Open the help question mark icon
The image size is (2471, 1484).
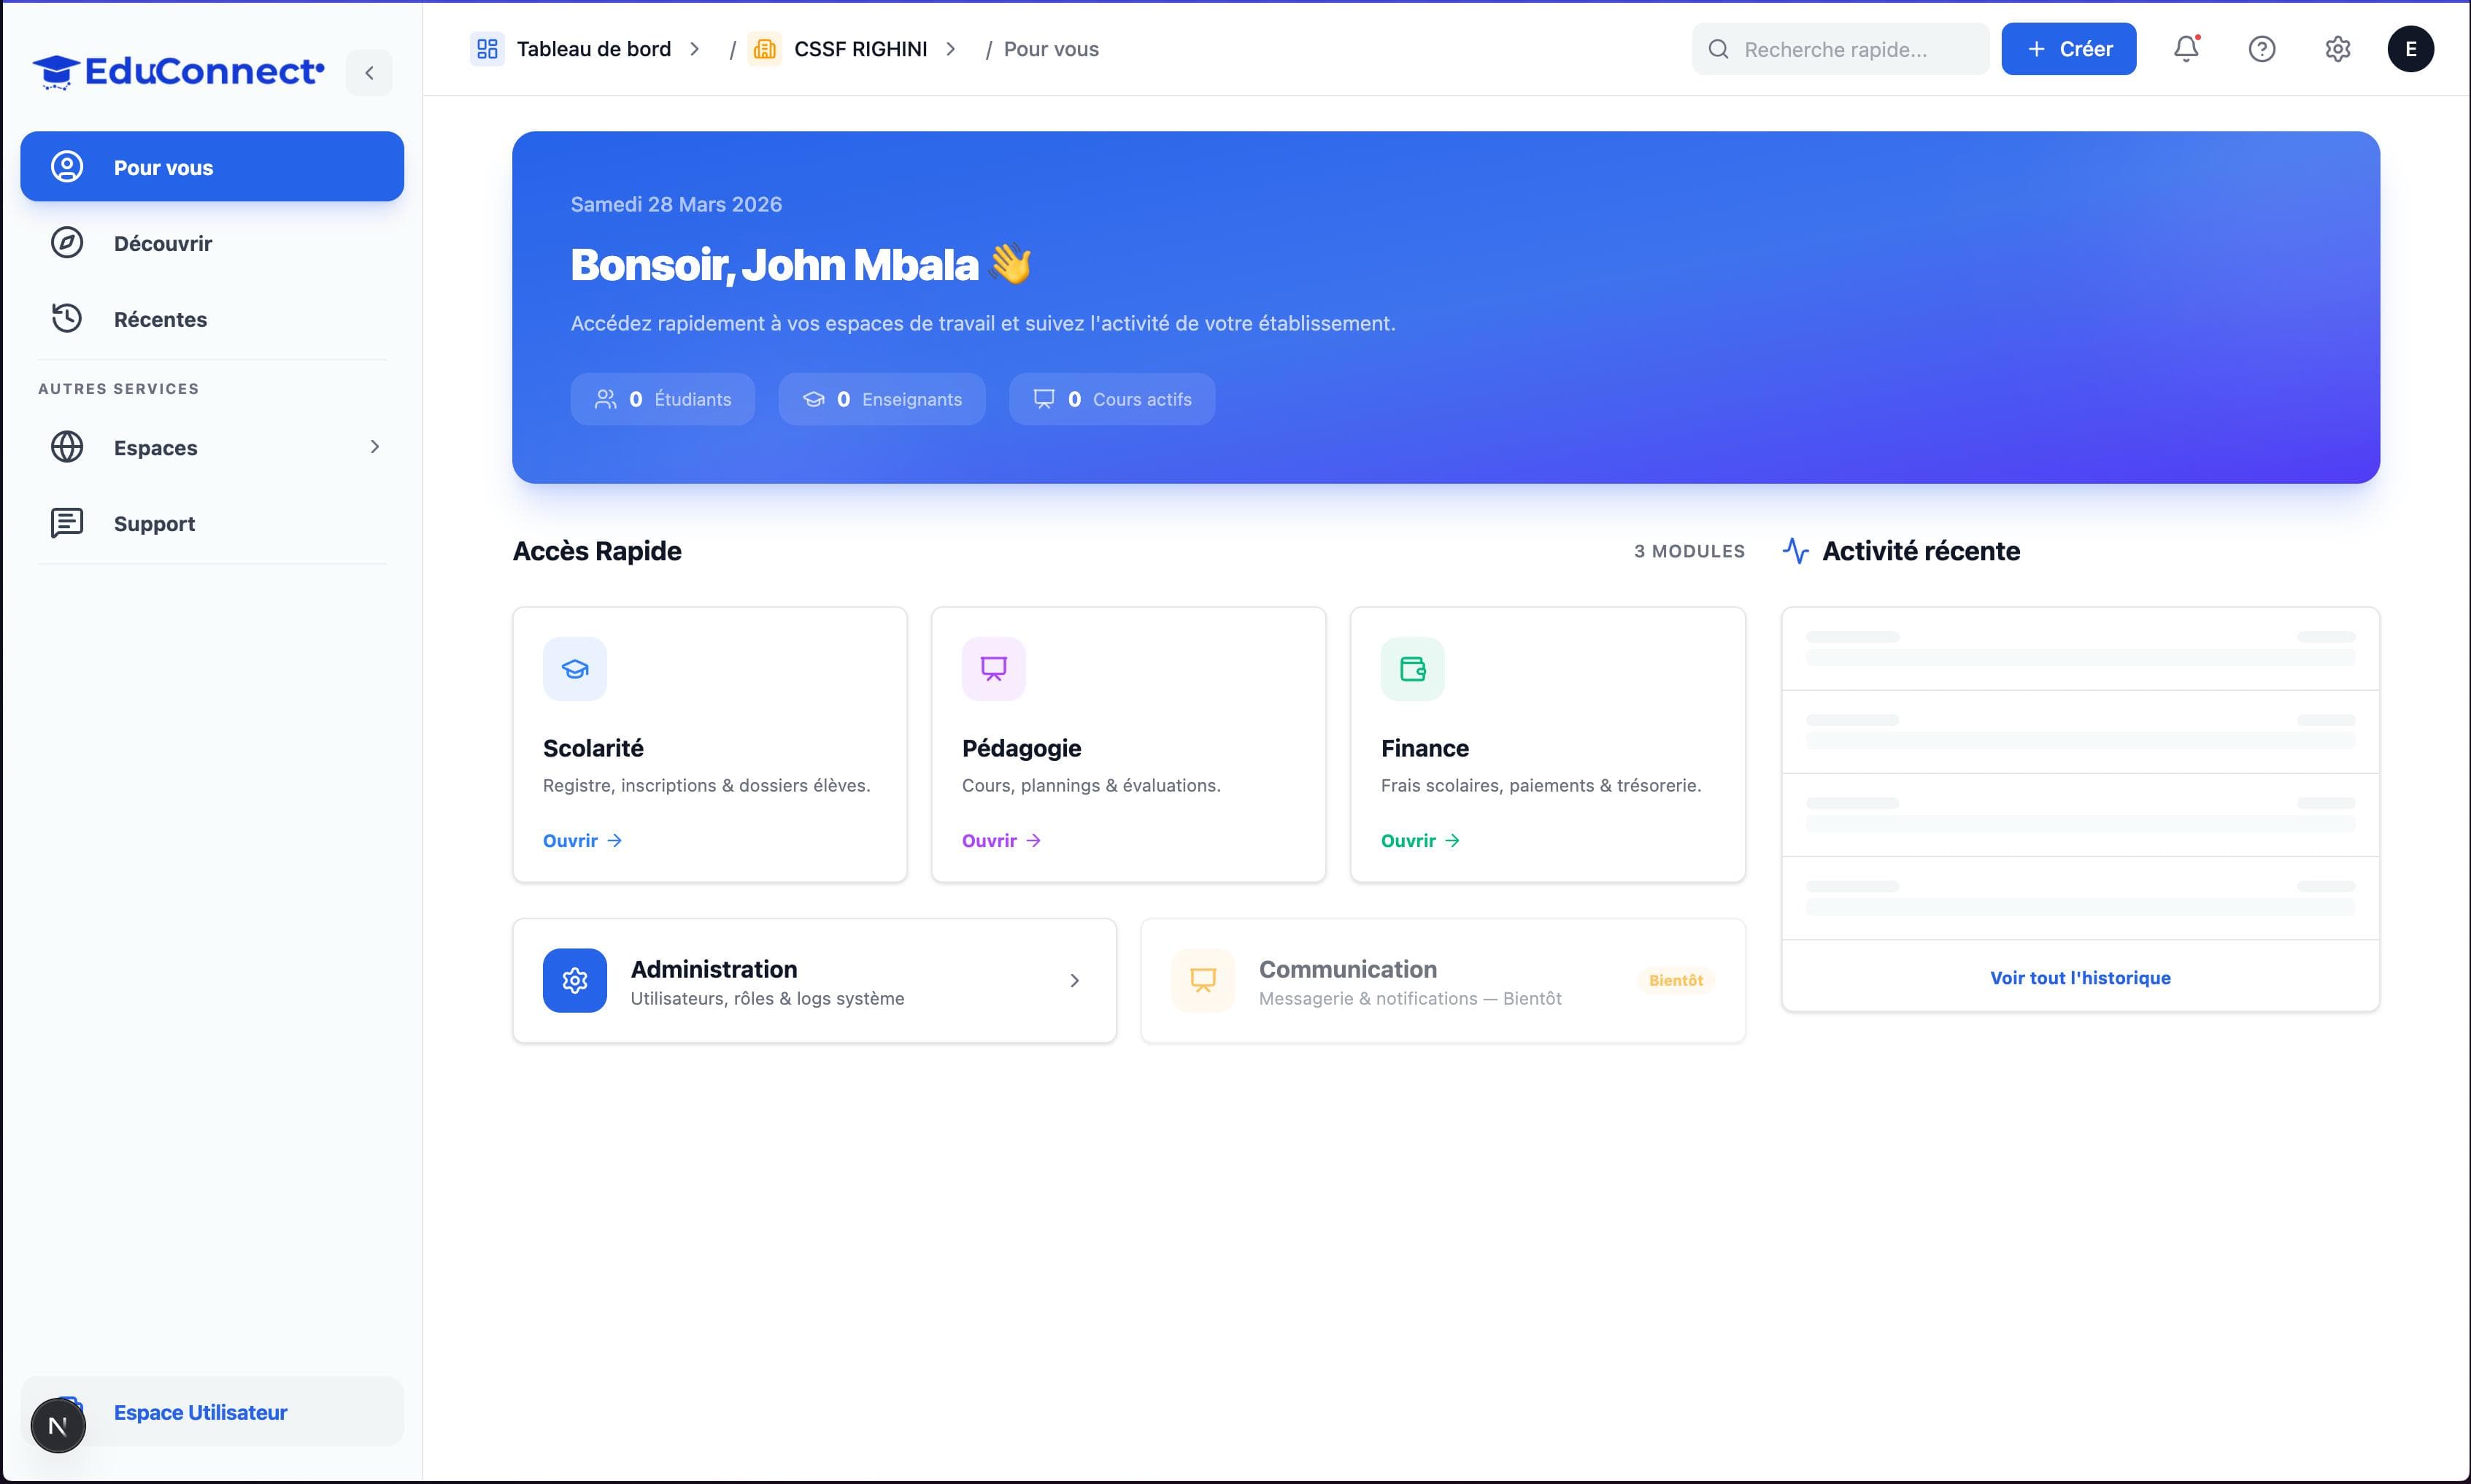pyautogui.click(x=2261, y=48)
